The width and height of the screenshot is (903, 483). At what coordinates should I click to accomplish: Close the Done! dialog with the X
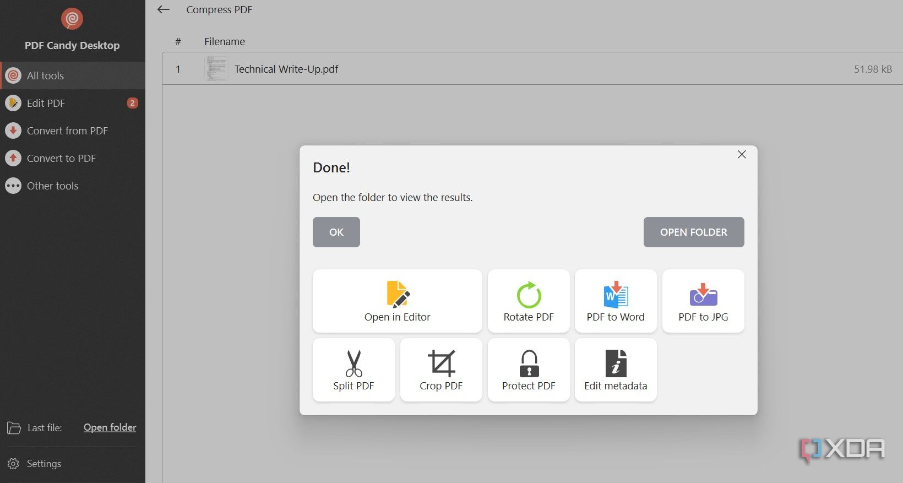coord(742,155)
